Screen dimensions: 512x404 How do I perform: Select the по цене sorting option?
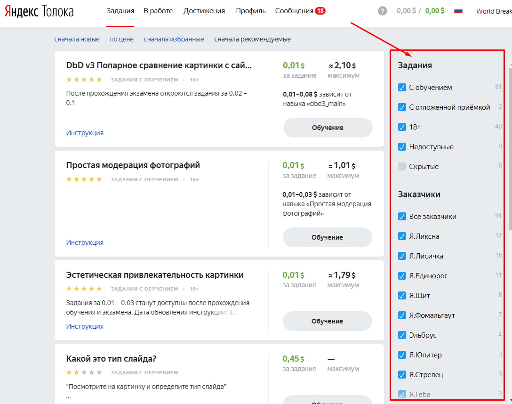[121, 40]
